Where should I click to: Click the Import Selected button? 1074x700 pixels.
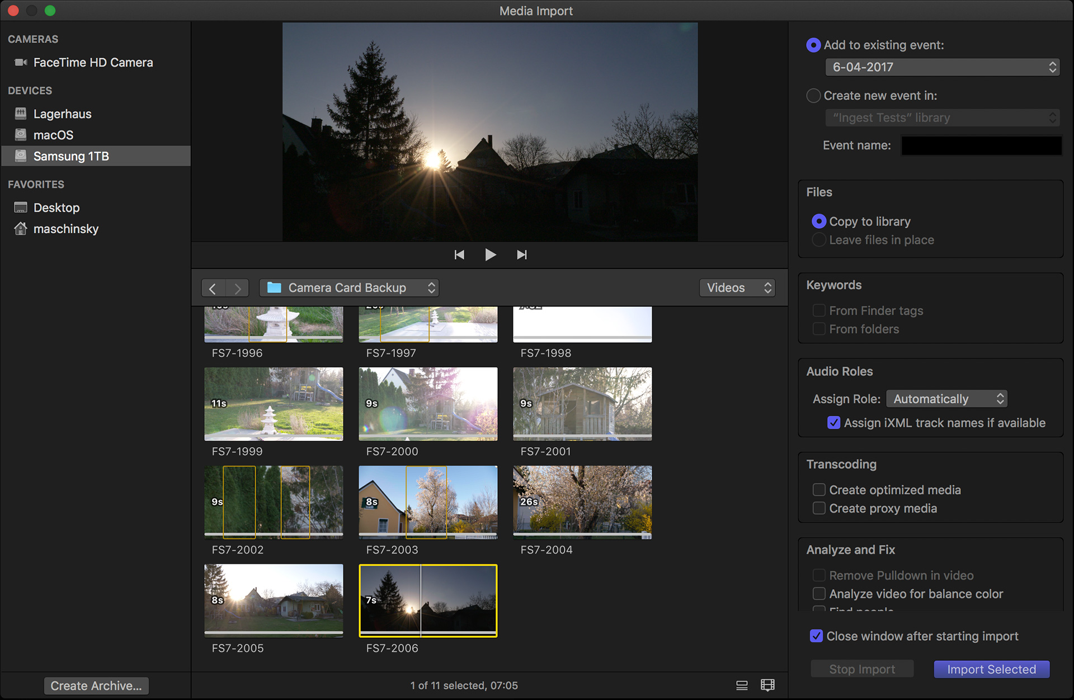coord(991,669)
